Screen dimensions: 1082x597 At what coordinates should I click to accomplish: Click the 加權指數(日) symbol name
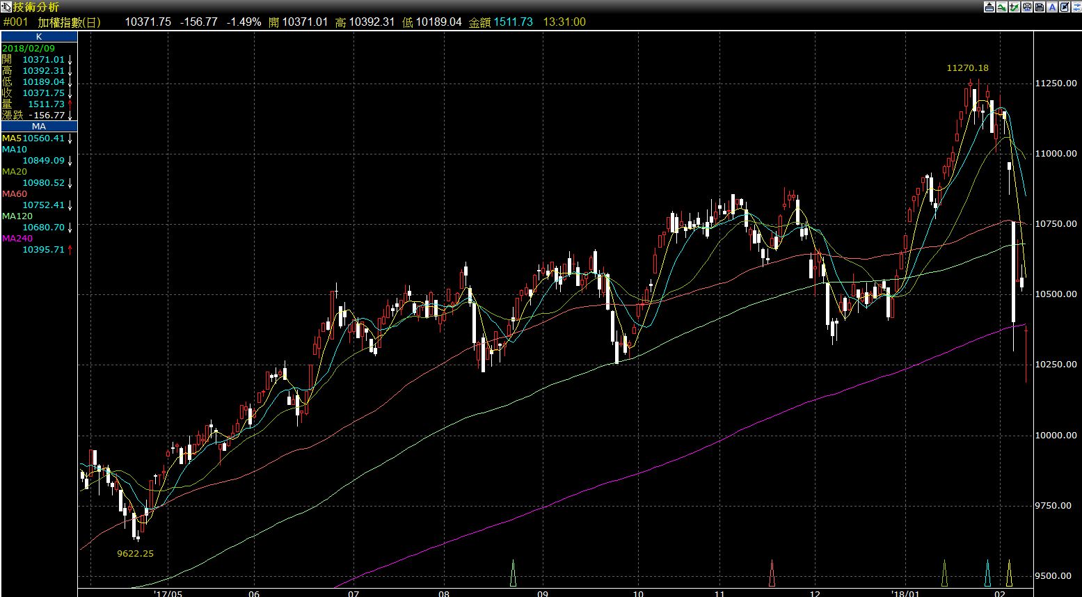[x=69, y=22]
